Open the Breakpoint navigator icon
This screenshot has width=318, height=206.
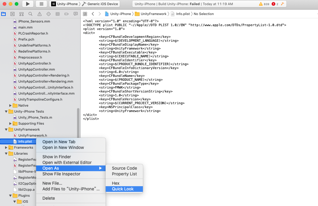click(66, 14)
